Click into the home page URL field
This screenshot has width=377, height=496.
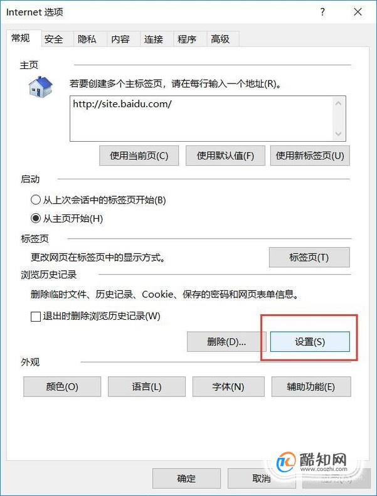[201, 119]
